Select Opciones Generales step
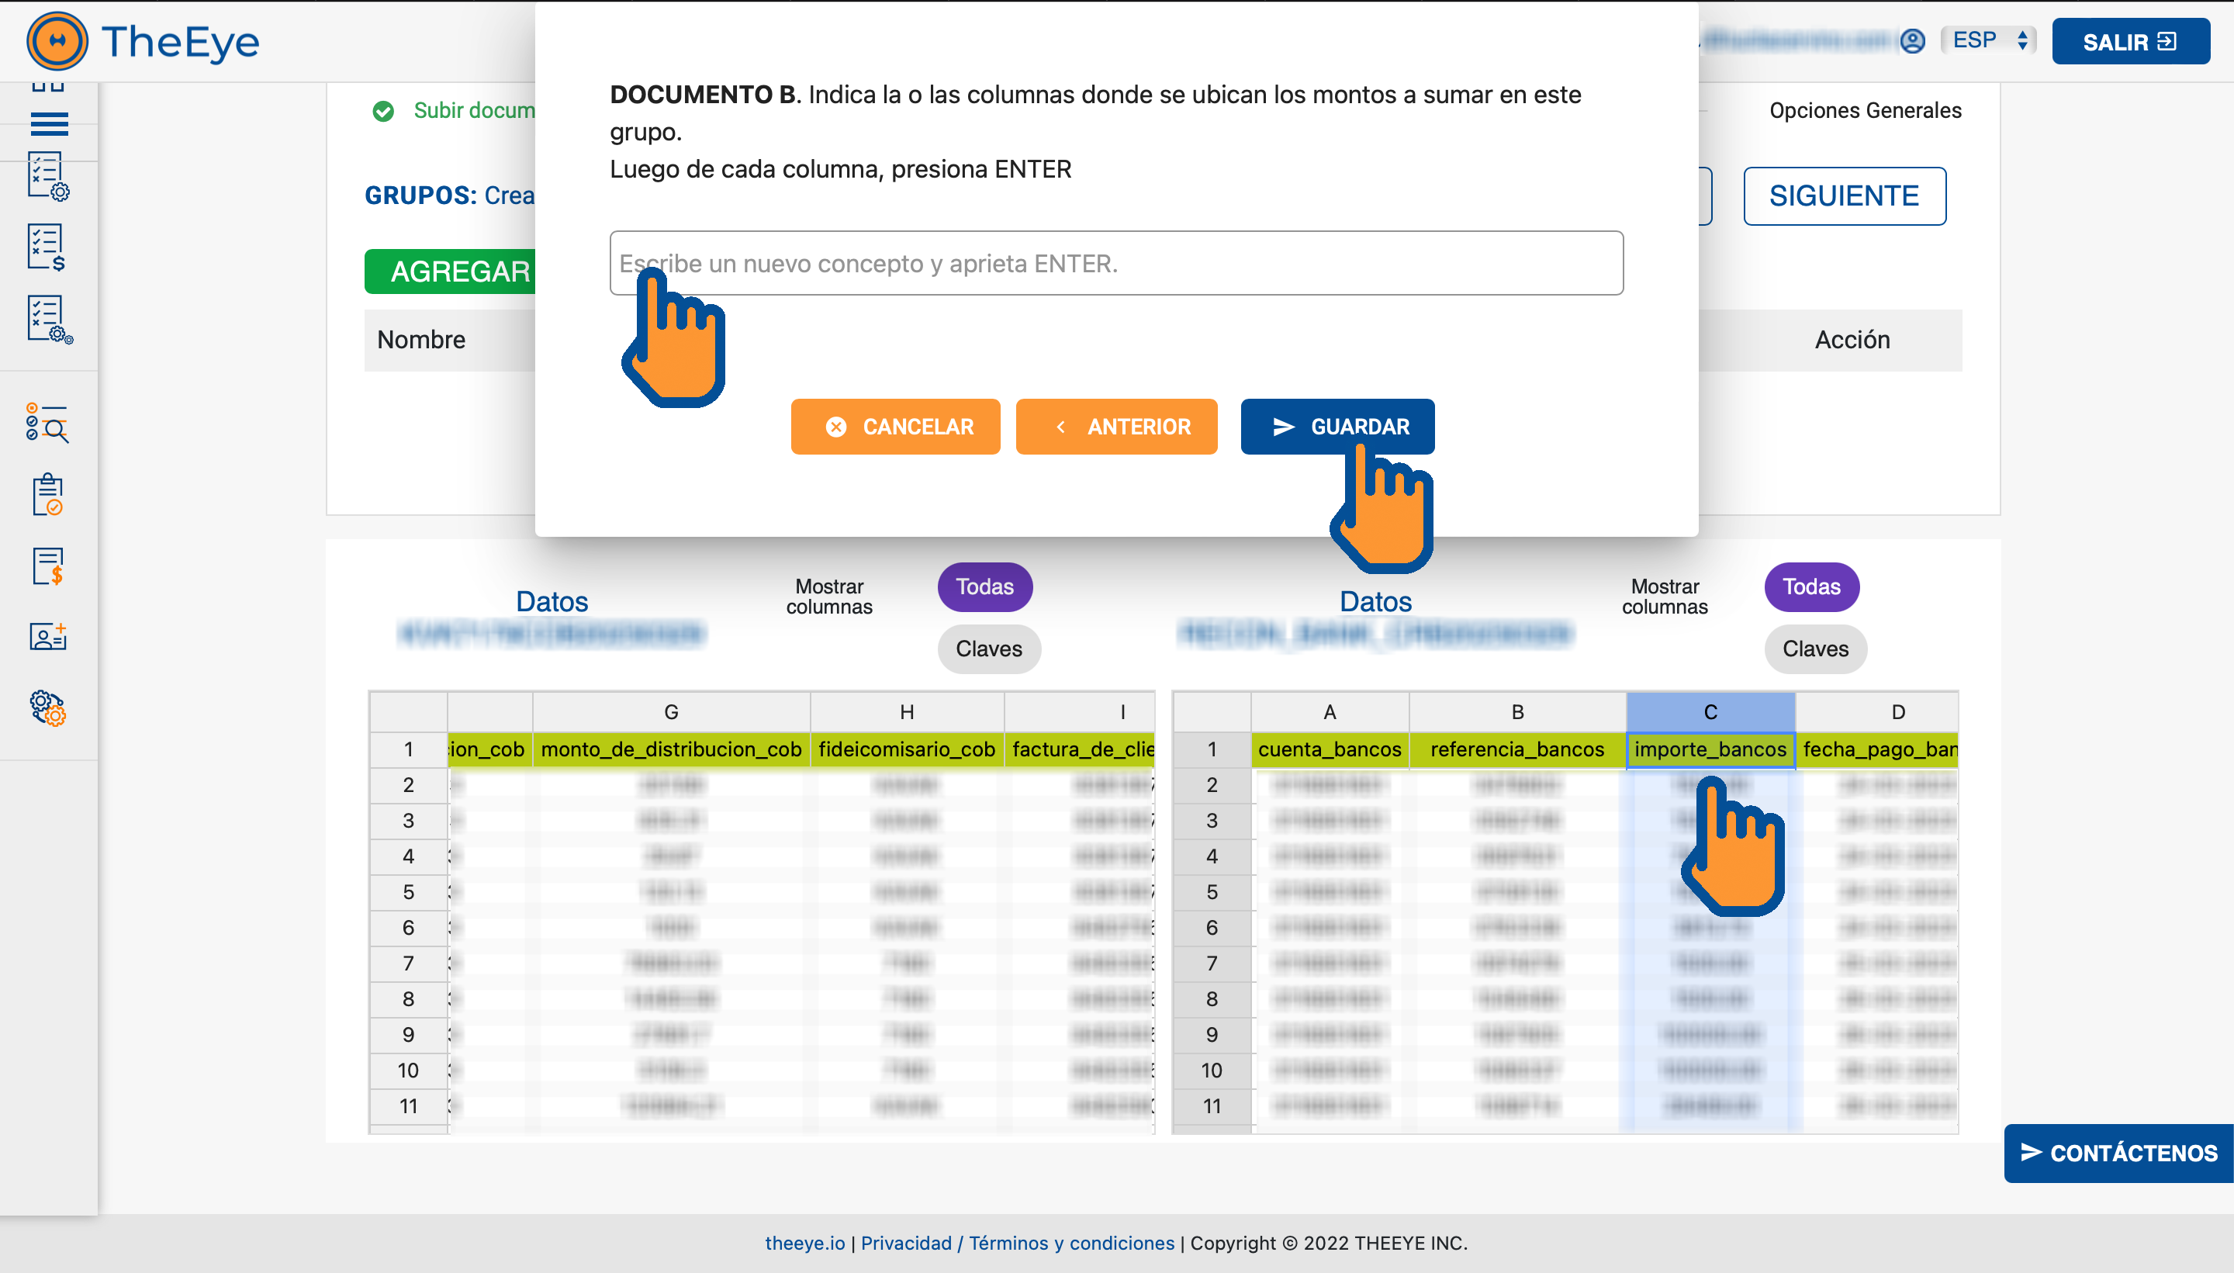This screenshot has height=1273, width=2234. pyautogui.click(x=1866, y=111)
